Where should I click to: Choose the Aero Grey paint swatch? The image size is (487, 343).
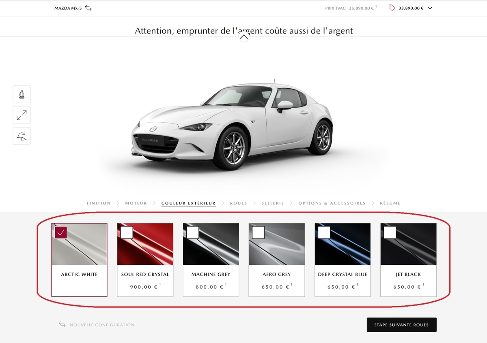277,244
